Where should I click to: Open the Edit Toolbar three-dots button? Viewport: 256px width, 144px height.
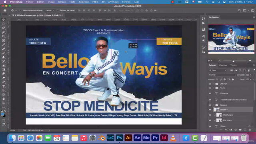click(x=4, y=107)
